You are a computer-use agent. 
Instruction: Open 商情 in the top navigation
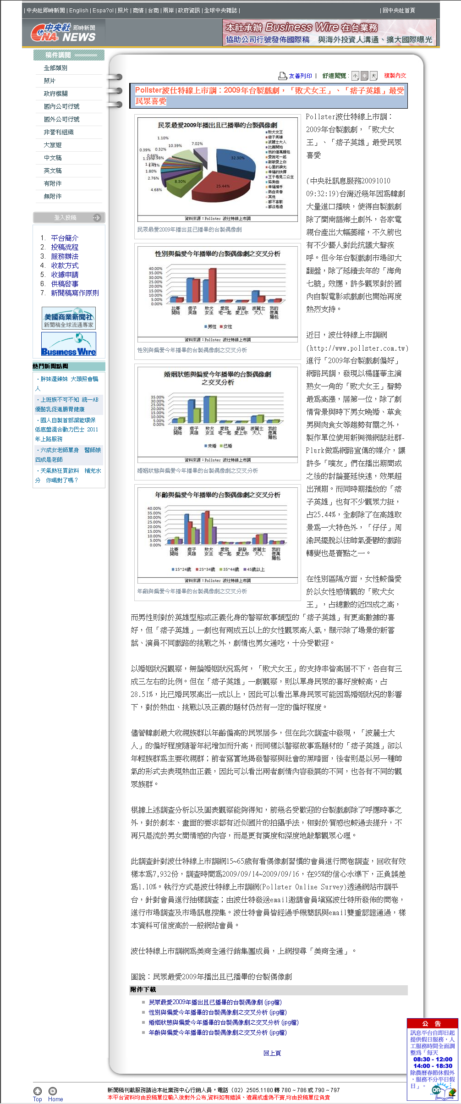[x=138, y=11]
